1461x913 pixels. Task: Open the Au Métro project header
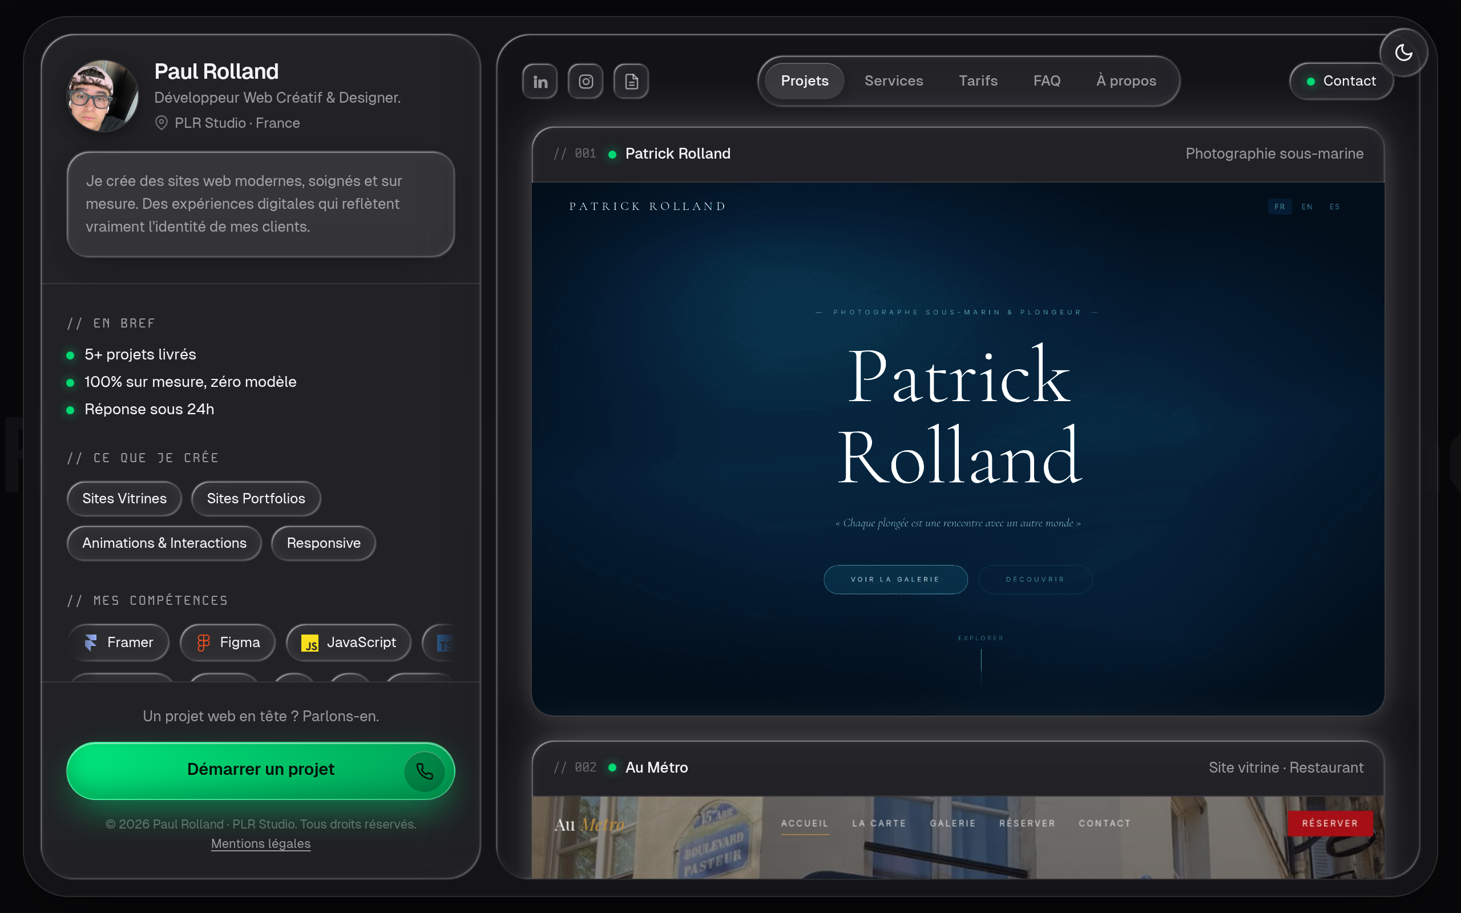pyautogui.click(x=958, y=767)
